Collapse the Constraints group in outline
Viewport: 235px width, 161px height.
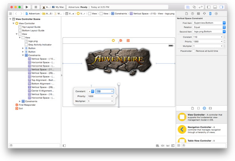tap(23, 55)
